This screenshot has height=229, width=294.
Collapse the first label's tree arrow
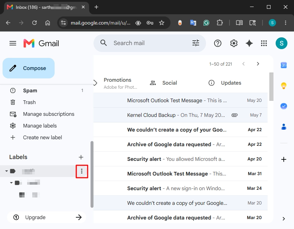coord(7,171)
